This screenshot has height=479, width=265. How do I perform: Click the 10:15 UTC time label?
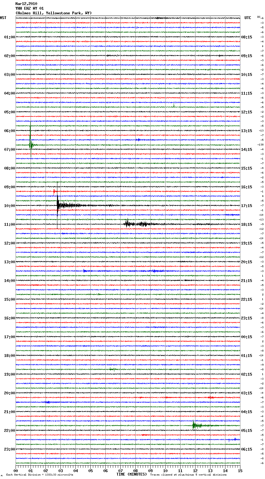[247, 75]
